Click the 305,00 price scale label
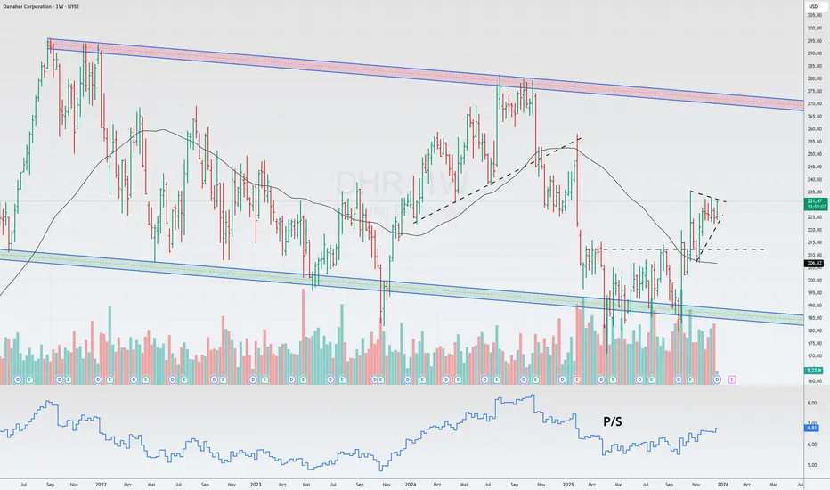This screenshot has width=830, height=490. click(x=814, y=15)
